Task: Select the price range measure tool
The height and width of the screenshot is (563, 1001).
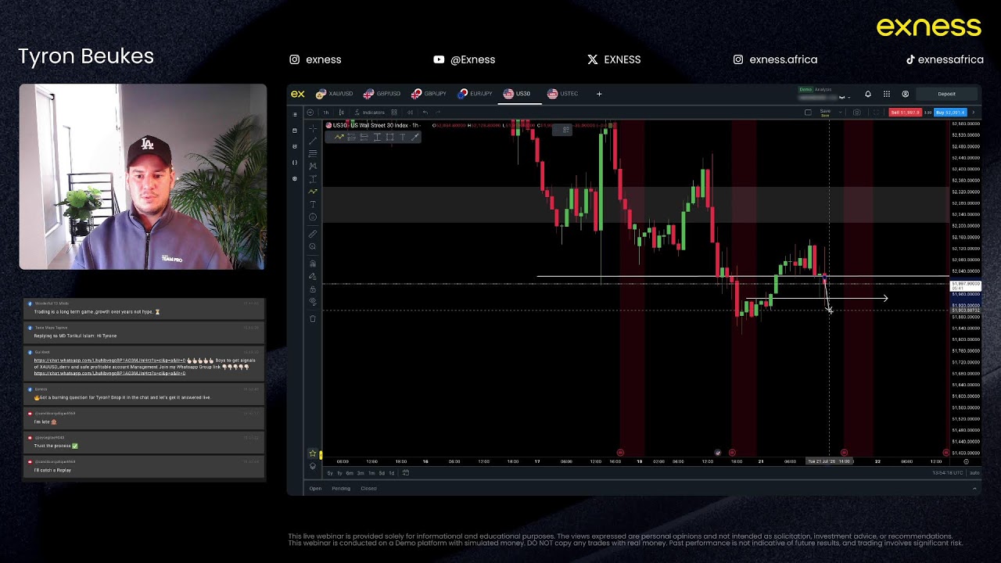Action: point(313,179)
